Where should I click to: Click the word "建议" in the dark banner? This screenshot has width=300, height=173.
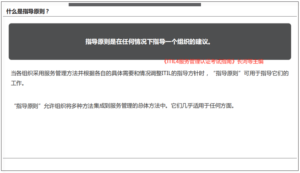point(201,42)
